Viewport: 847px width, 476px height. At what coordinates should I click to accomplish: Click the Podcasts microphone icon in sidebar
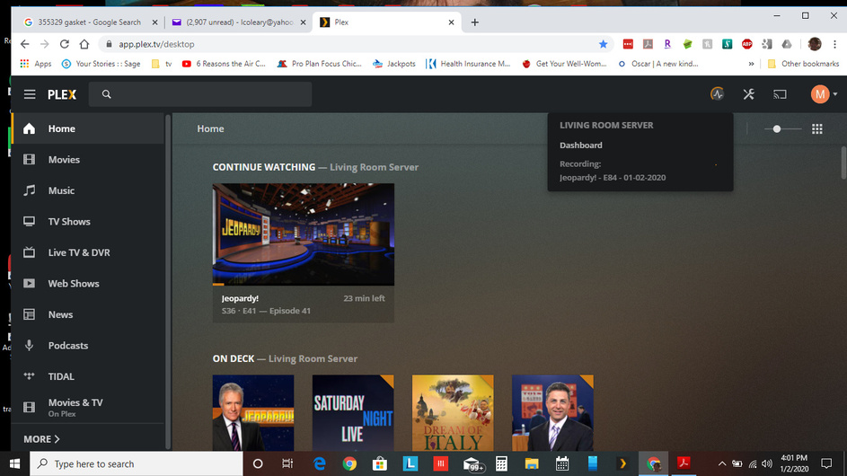point(29,345)
